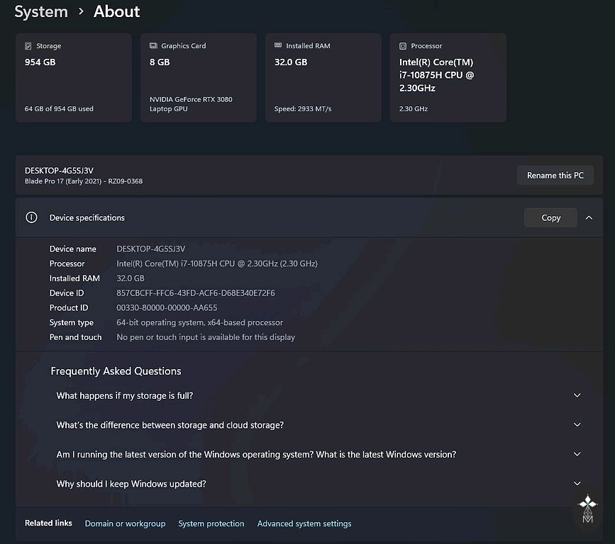
Task: Click the Installed RAM chip icon
Action: [x=278, y=46]
